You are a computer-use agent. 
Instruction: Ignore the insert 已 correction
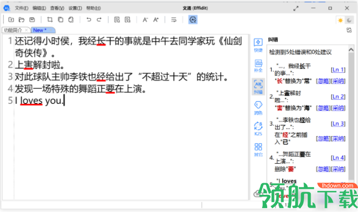[x=323, y=139]
